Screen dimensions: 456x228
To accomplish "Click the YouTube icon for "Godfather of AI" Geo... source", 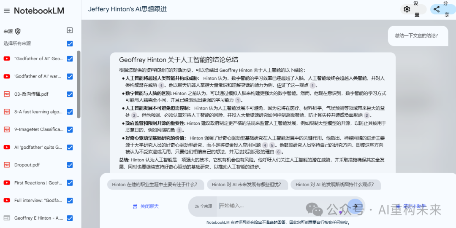I will 7,59.
